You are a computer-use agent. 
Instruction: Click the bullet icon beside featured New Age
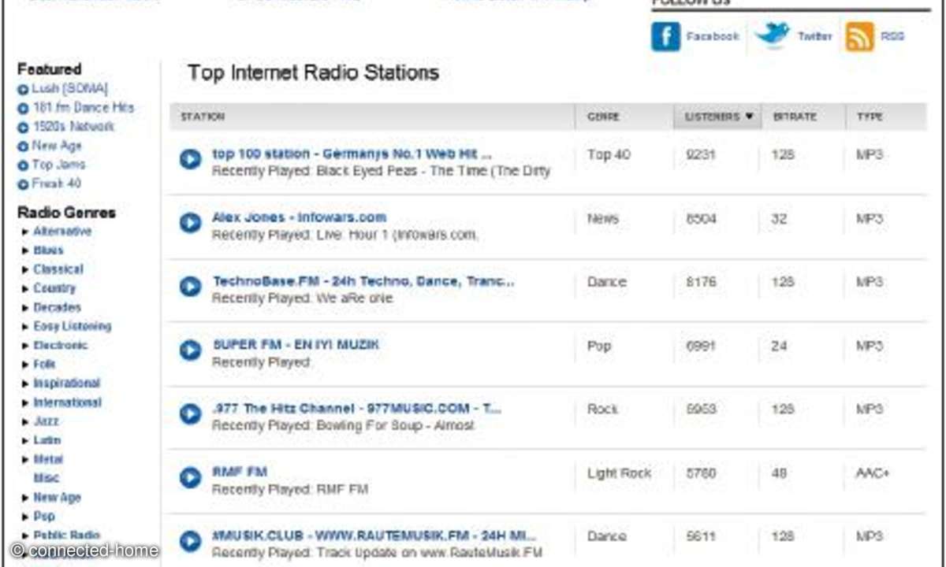[x=23, y=146]
